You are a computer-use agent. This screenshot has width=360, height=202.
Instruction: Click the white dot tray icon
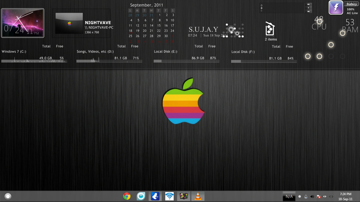[x=299, y=197]
